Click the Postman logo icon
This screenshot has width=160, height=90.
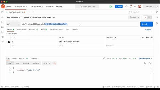(3, 6)
